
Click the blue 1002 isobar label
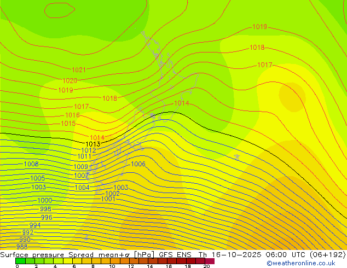point(112,194)
